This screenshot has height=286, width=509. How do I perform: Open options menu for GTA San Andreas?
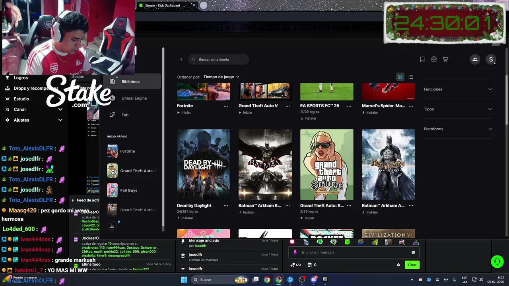[349, 206]
